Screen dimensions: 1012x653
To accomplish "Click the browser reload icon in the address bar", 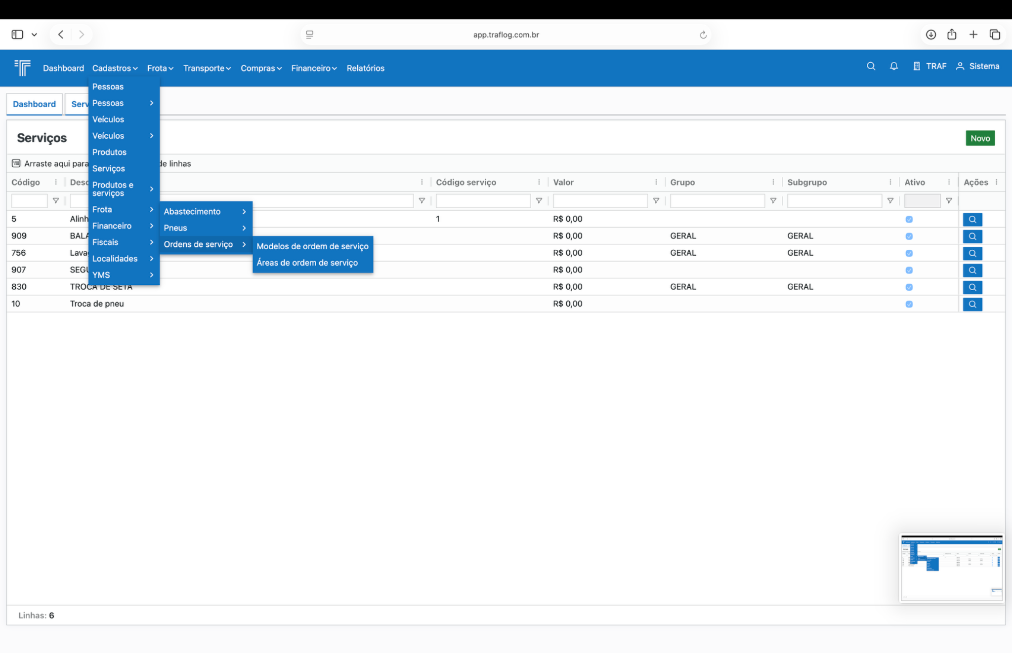I will [x=703, y=35].
